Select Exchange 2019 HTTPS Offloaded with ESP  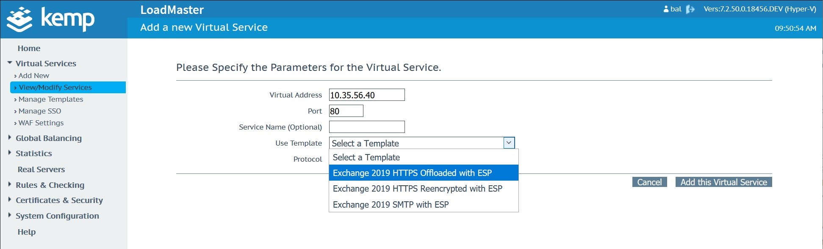[x=412, y=173]
